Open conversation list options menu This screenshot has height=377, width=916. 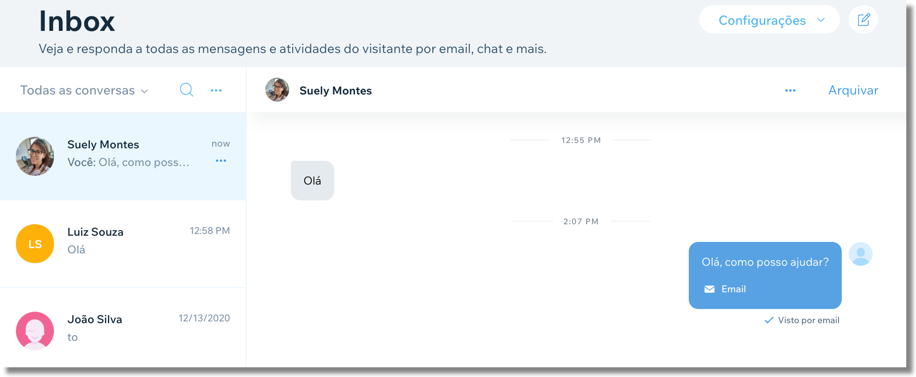tap(216, 90)
